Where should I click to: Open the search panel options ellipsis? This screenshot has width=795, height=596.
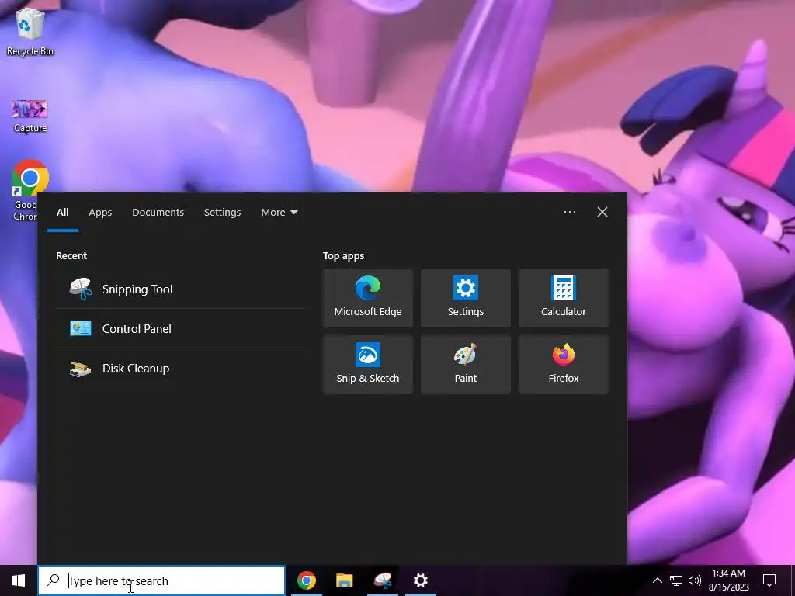(569, 212)
